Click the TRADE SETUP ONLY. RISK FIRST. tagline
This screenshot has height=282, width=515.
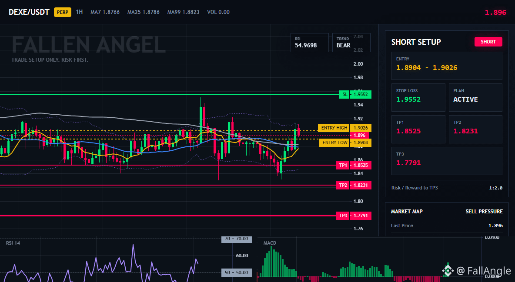click(50, 60)
